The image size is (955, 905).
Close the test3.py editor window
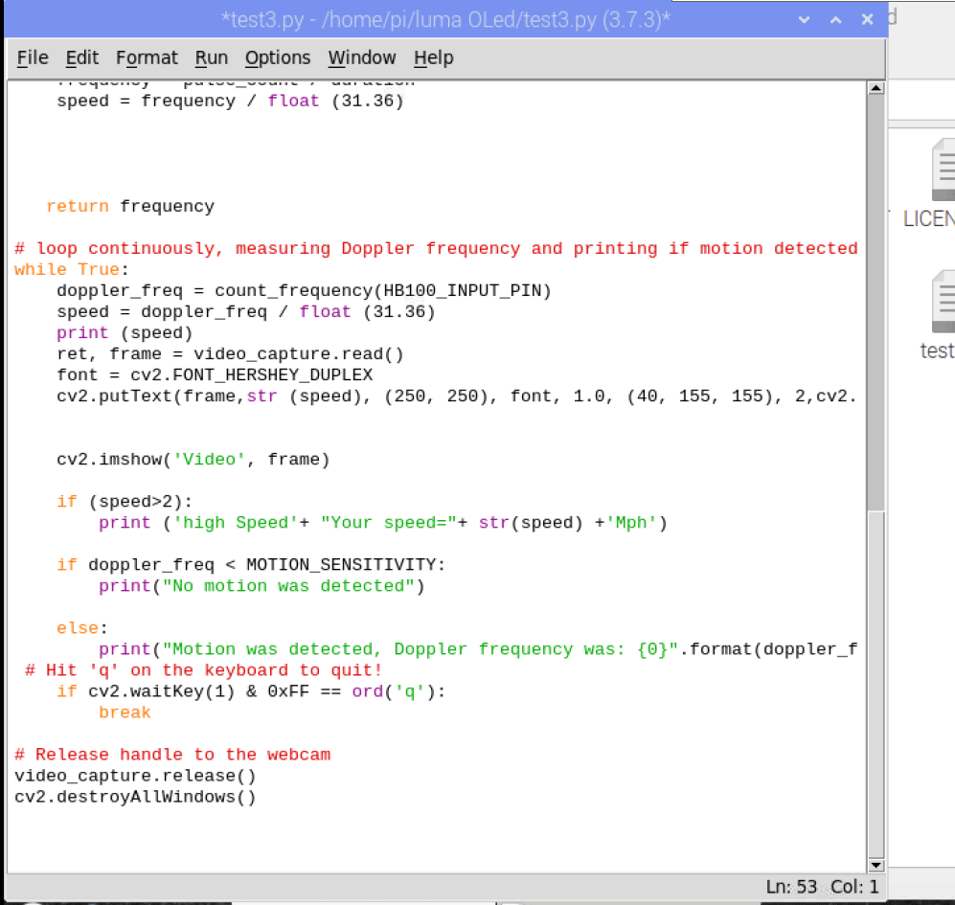click(x=867, y=19)
